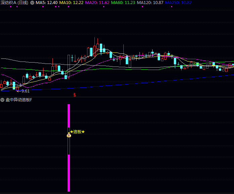Click the 深纺织A (日线) stock title

click(14, 3)
